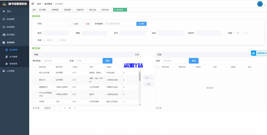Click the 待选 table vertical scrollbar

pyautogui.click(x=140, y=76)
